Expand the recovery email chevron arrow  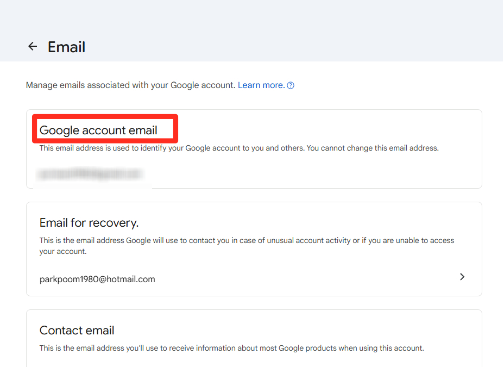[x=462, y=277]
